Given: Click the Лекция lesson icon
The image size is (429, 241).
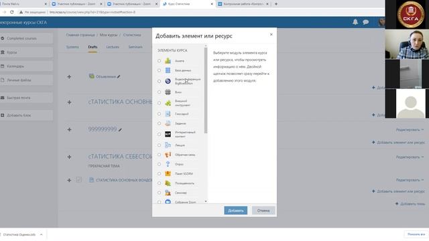Looking at the screenshot, I should [168, 145].
